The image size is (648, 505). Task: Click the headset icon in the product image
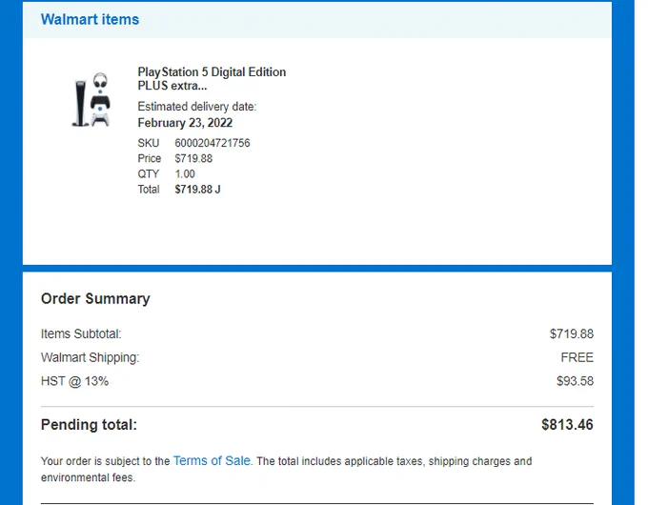coord(100,81)
